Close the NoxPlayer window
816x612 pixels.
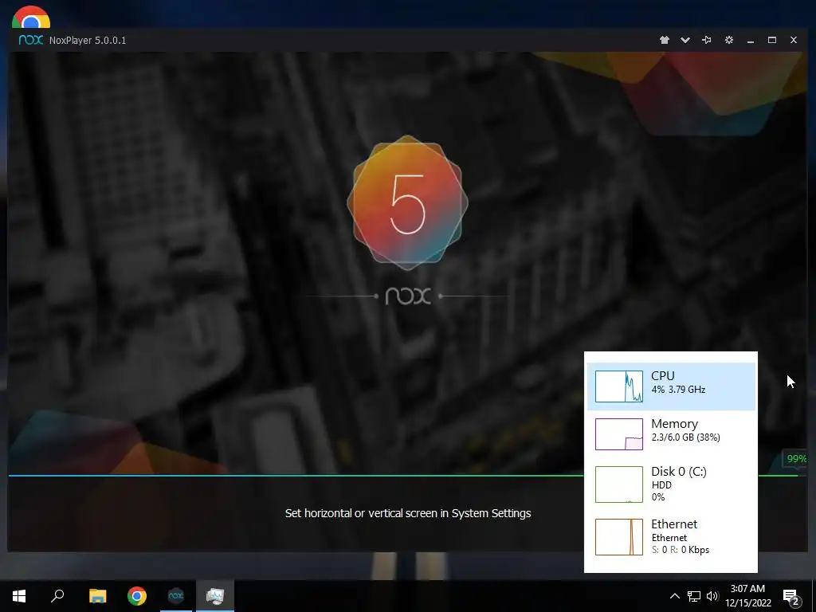pyautogui.click(x=794, y=40)
